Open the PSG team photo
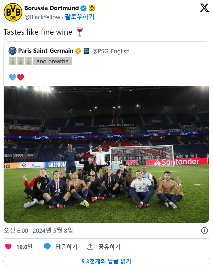Image resolution: width=213 pixels, height=269 pixels. (106, 154)
